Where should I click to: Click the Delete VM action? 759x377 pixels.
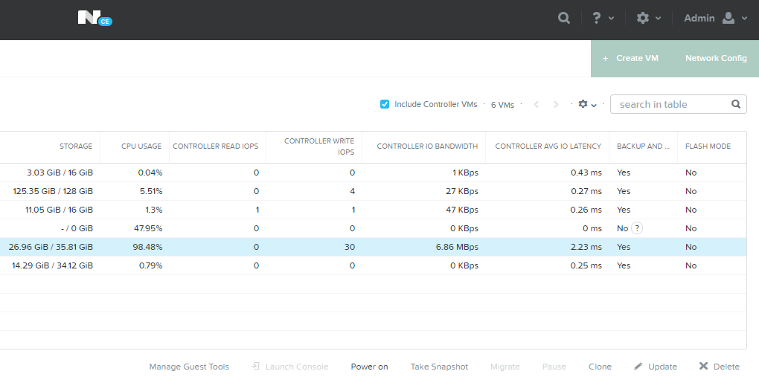pyautogui.click(x=719, y=367)
